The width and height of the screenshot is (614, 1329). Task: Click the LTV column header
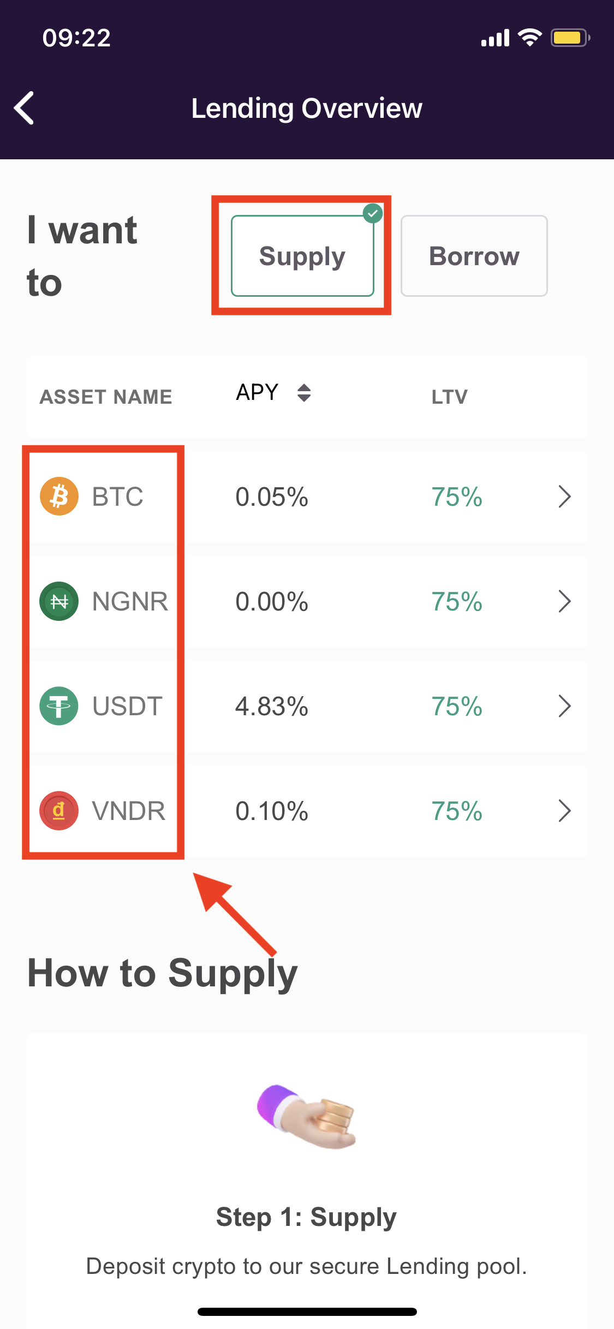450,397
